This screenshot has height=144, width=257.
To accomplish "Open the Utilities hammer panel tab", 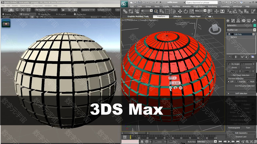I will tap(253, 21).
